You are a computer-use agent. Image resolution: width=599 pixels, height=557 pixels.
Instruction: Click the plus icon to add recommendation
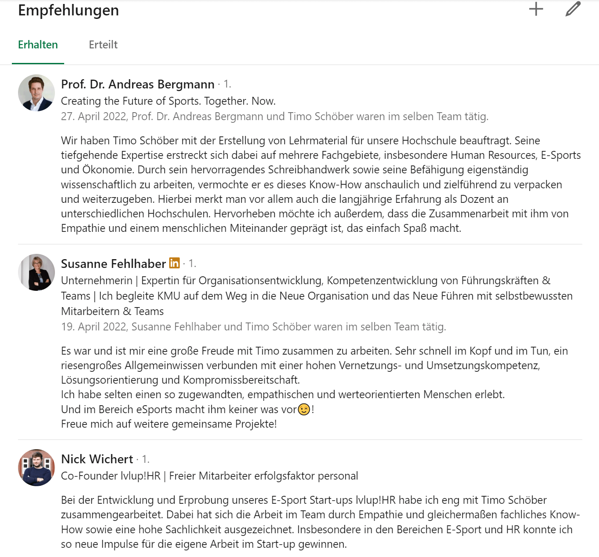point(536,9)
